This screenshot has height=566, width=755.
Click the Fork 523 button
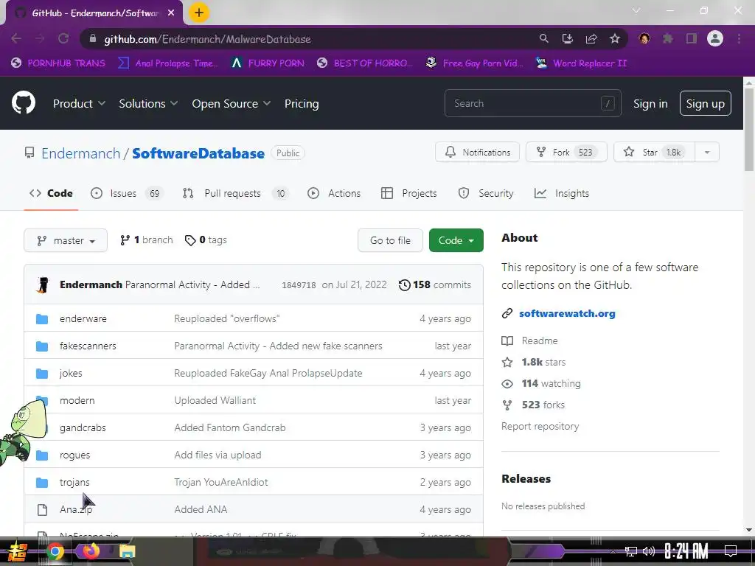(x=566, y=152)
